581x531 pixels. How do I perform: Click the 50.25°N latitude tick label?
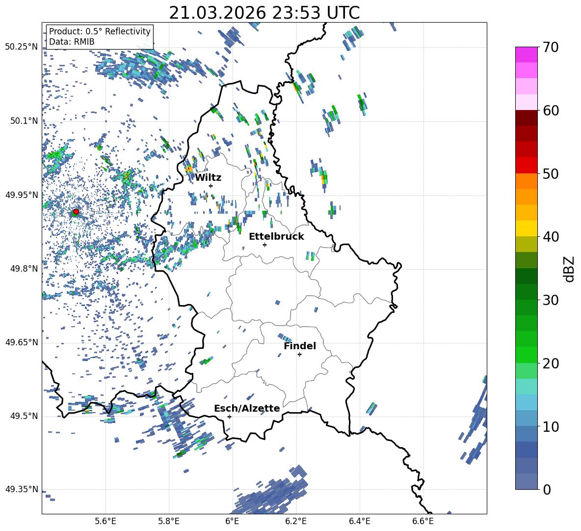point(22,47)
